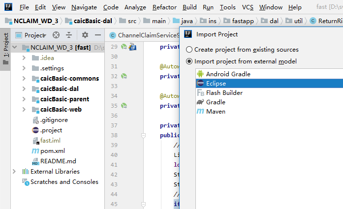Screen dimensions: 343x209
Task: Click the class icon in ChannelClaimService tab
Action: tap(112, 35)
